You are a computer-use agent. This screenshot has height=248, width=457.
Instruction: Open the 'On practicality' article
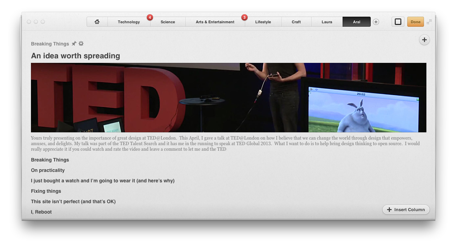click(x=48, y=170)
